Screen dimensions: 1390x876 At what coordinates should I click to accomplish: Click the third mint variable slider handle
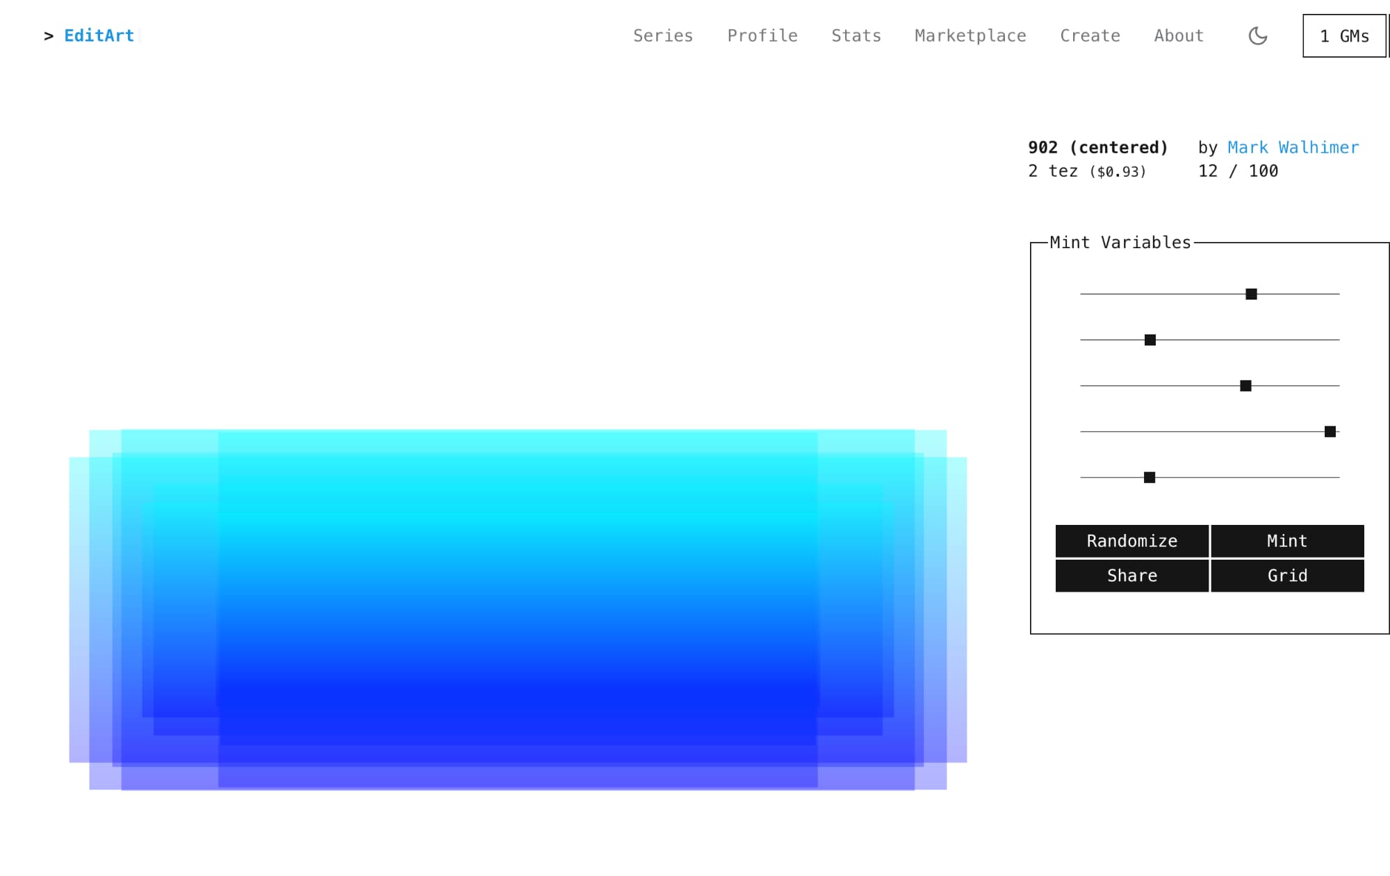(1245, 386)
